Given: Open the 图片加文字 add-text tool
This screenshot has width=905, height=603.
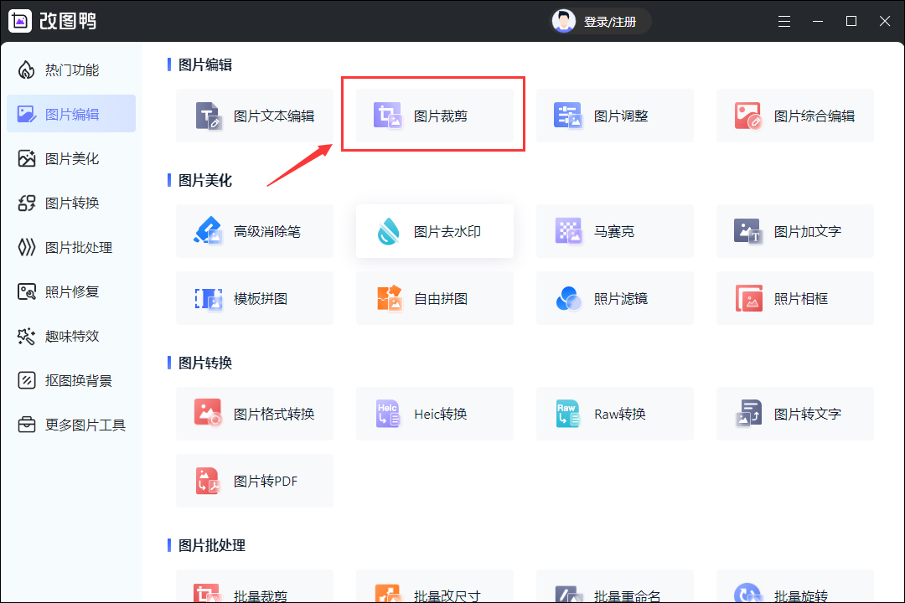Looking at the screenshot, I should [794, 231].
